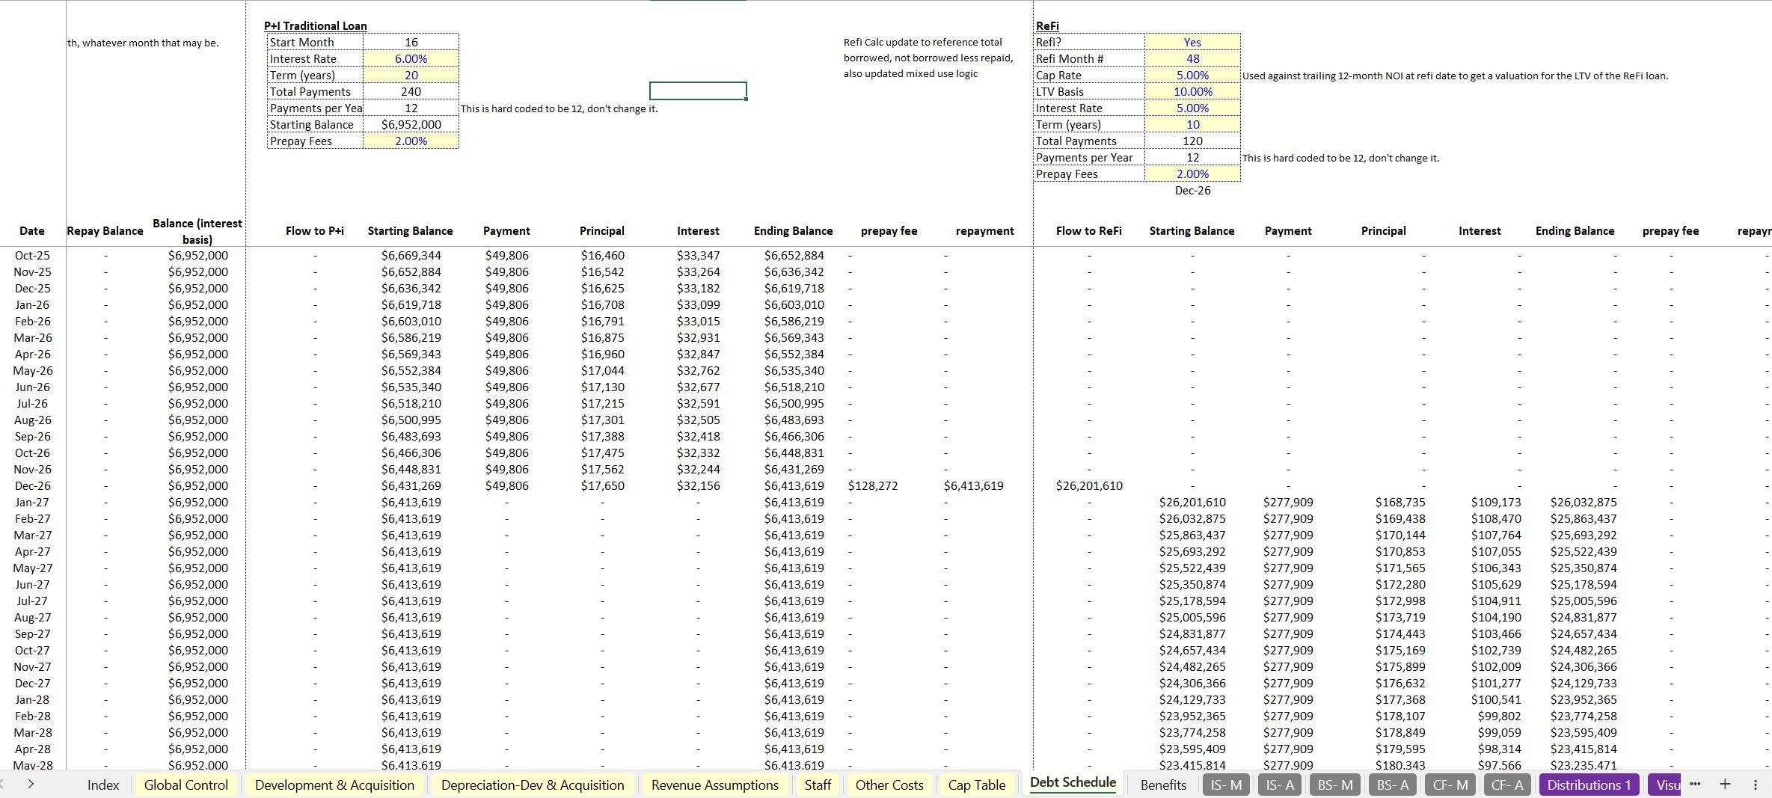Click the Cap Rate explanation note
Image resolution: width=1772 pixels, height=798 pixels.
coord(1455,76)
